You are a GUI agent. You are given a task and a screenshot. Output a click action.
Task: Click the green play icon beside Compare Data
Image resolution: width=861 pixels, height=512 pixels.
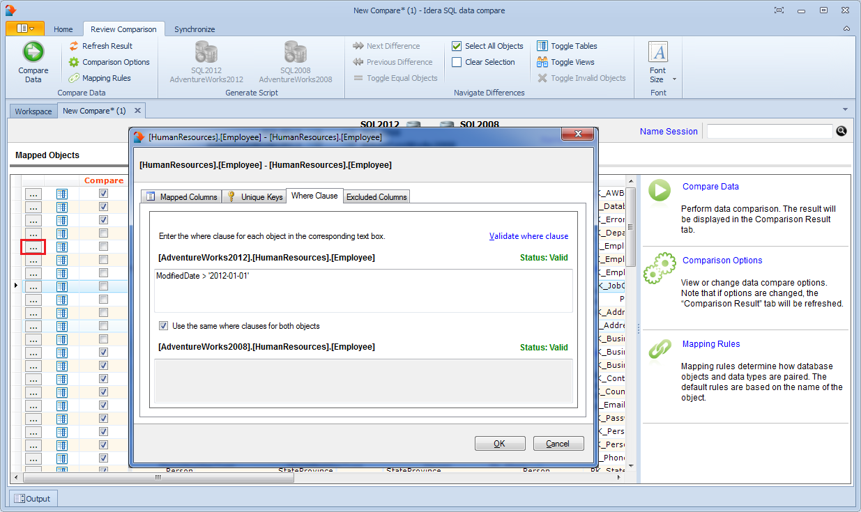(x=660, y=191)
